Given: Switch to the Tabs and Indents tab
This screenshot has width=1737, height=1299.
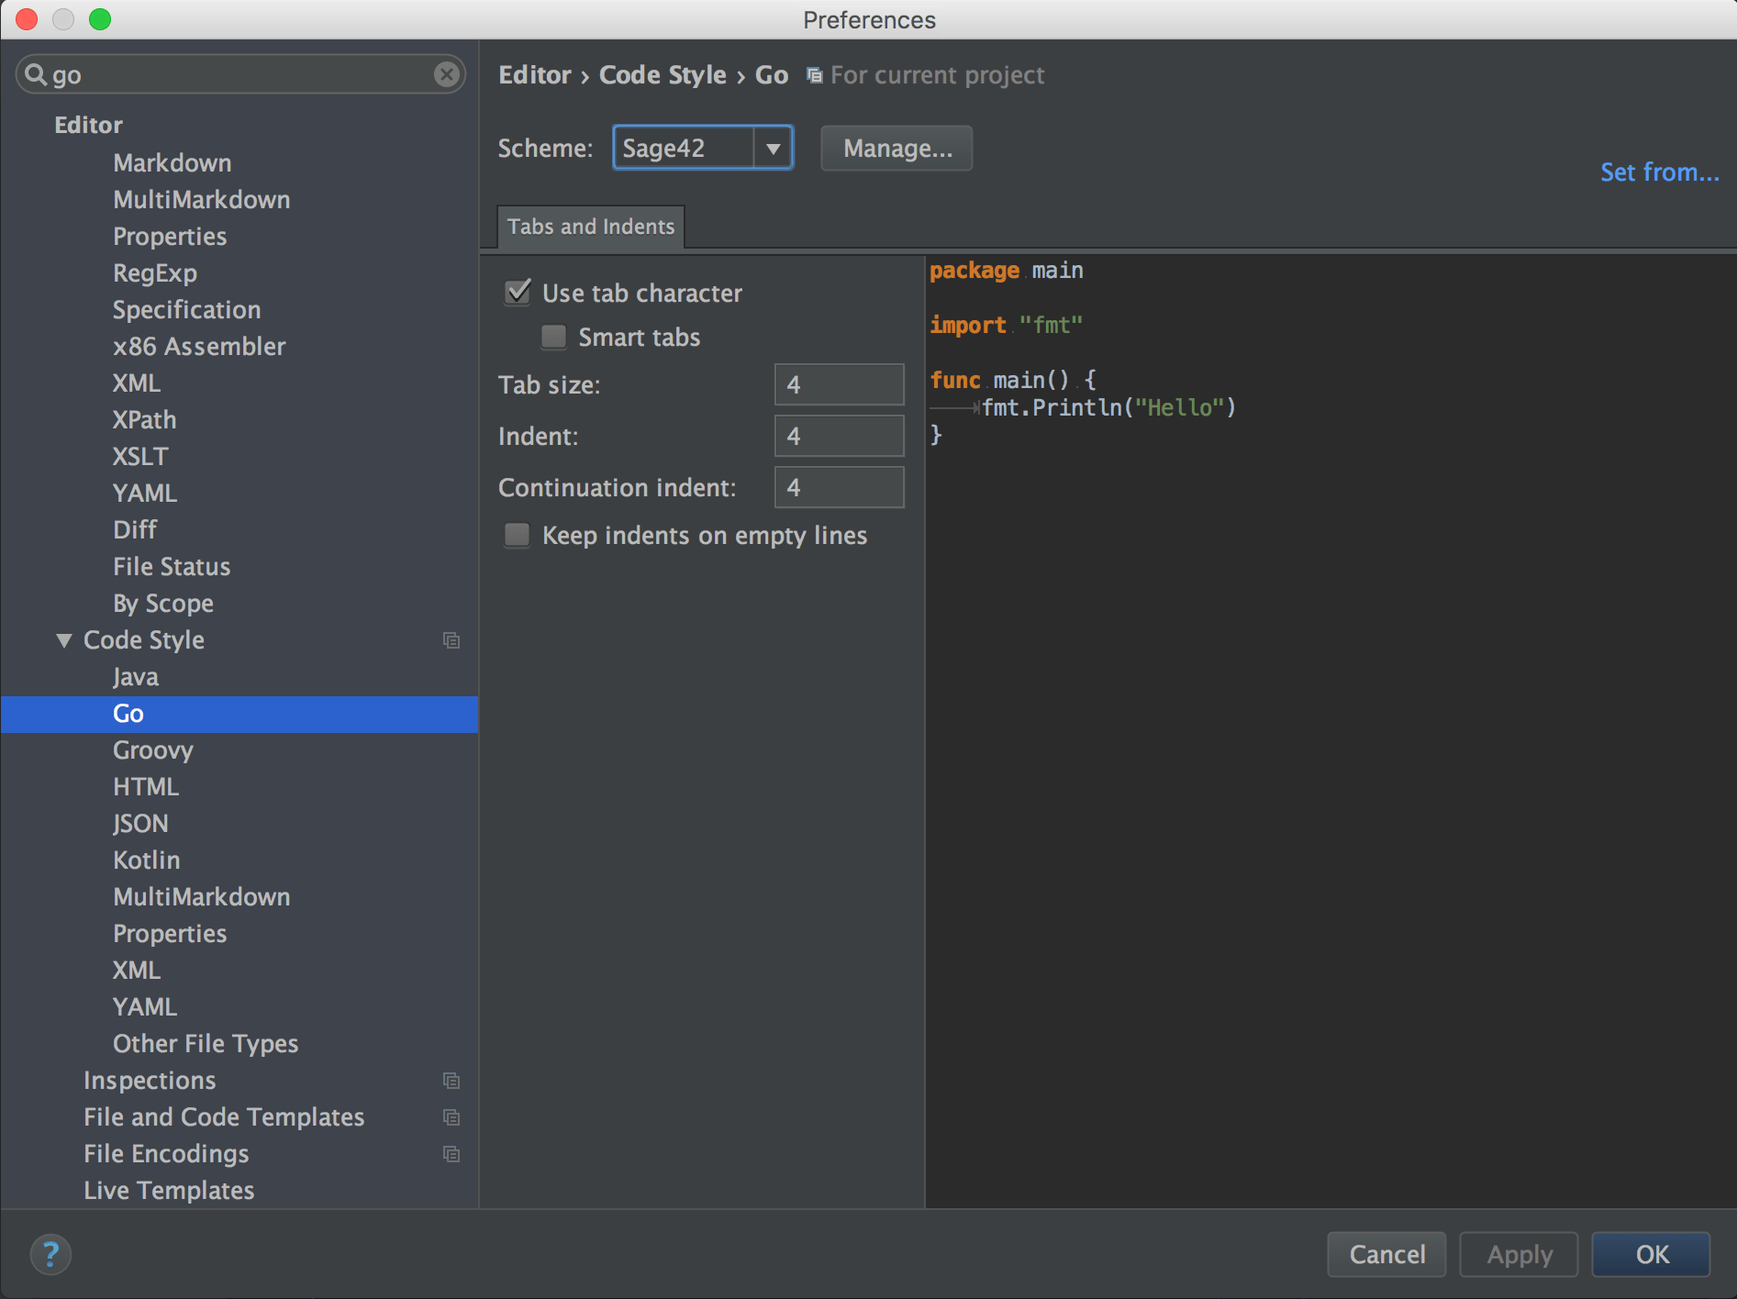Looking at the screenshot, I should click(591, 227).
